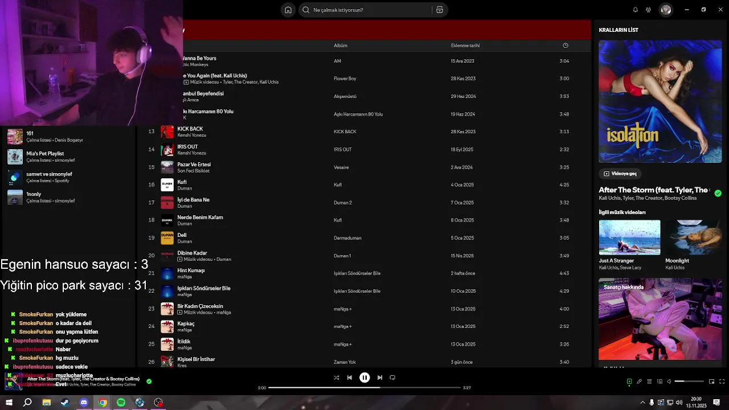Screen dimensions: 729x410
Task: Open File Explorer from the taskbar
Action: coord(46,403)
